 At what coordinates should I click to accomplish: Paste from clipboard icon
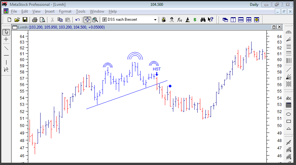[x=68, y=20]
